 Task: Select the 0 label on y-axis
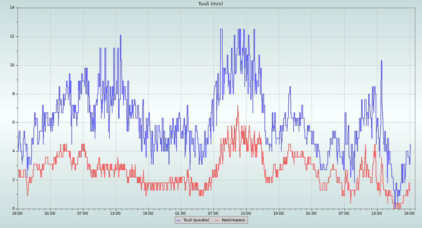[x=13, y=209]
